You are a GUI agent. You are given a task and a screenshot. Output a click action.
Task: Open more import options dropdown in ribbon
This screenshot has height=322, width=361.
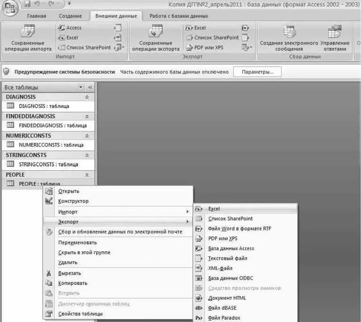click(x=119, y=48)
